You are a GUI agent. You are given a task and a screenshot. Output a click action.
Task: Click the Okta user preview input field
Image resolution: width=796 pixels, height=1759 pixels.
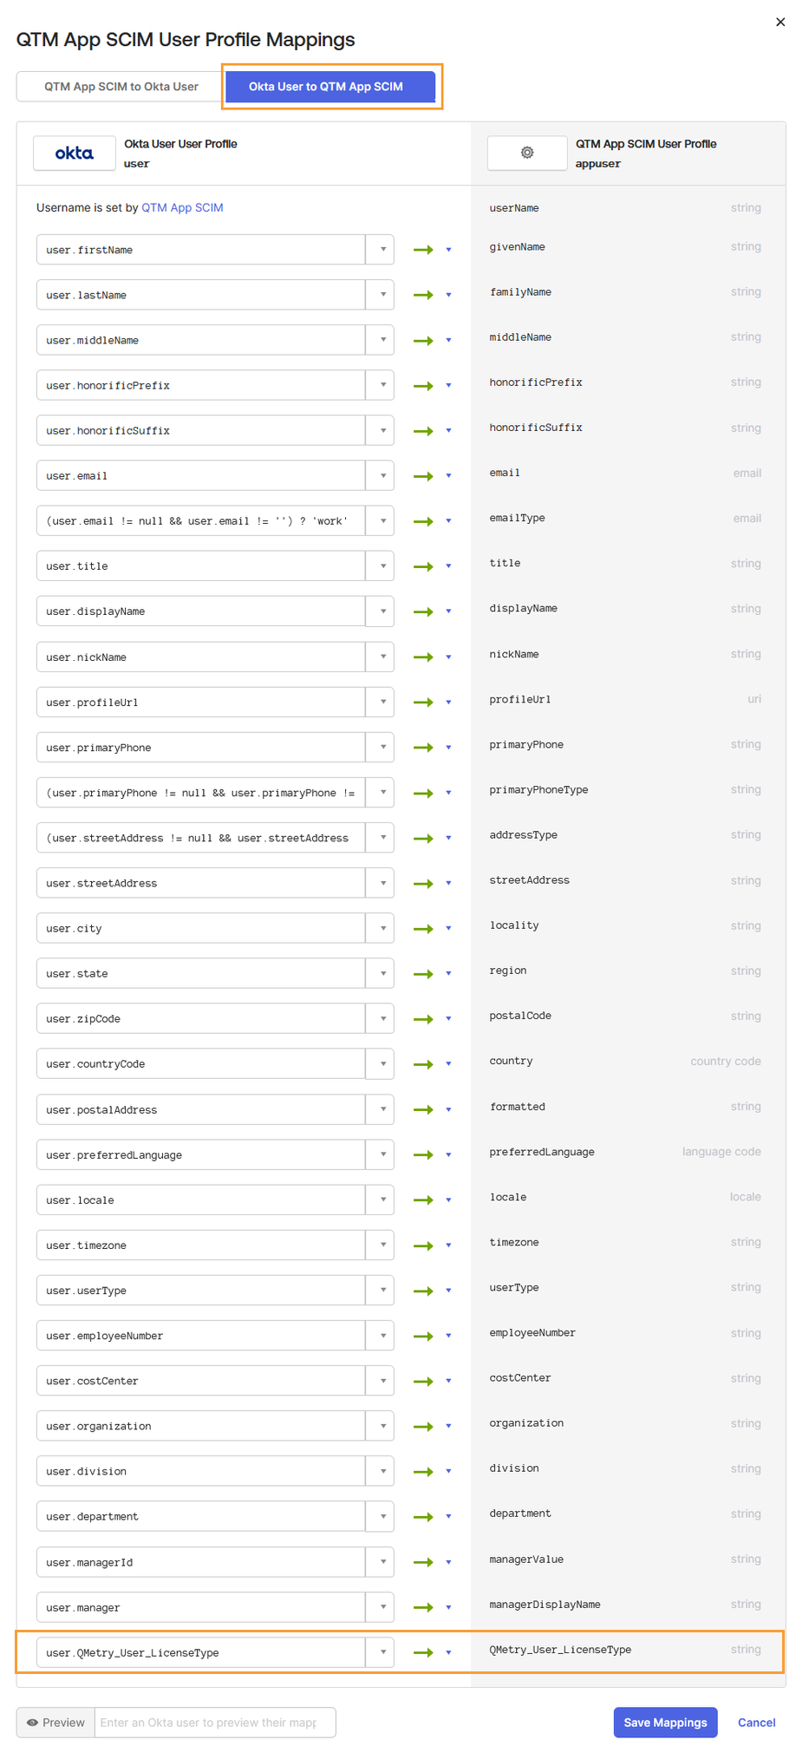pos(215,1723)
